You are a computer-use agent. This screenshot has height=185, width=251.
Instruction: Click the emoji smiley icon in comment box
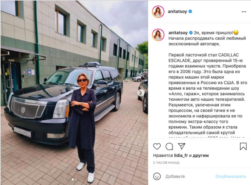pos(157,176)
